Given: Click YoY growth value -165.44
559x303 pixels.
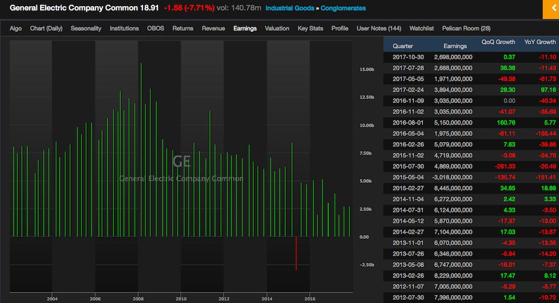Looking at the screenshot, I should point(545,134).
